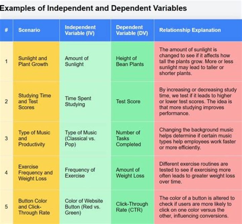This screenshot has width=242, height=224.
Task: Click the 'Relationship Explanation' column header
Action: click(x=190, y=30)
